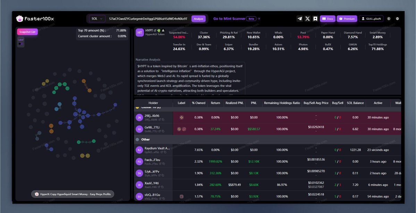Open the SOL chain dropdown

(x=97, y=19)
